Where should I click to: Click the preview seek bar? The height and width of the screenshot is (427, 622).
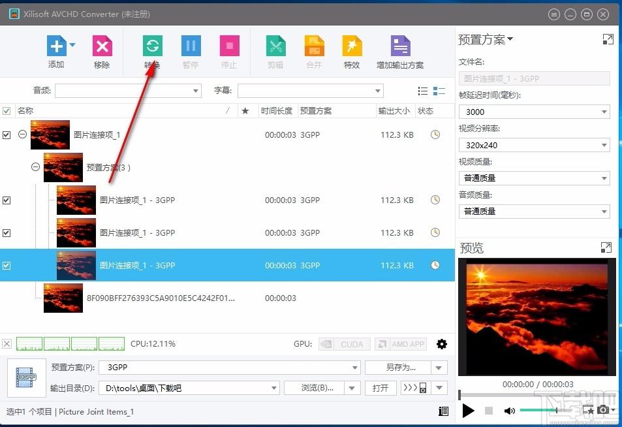click(536, 395)
